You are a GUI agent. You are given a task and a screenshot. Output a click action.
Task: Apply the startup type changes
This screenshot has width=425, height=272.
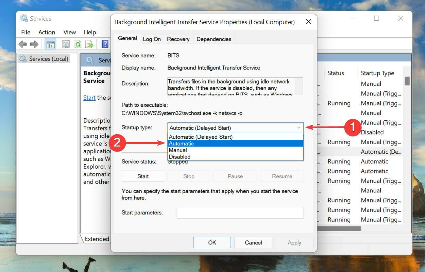[x=294, y=242]
